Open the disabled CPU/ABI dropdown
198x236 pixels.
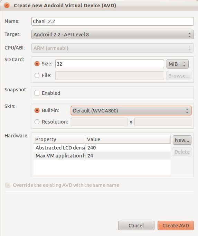[x=112, y=48]
